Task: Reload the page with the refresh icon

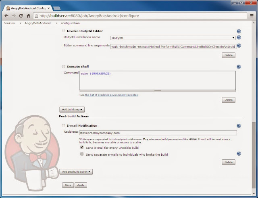Action: (x=21, y=16)
